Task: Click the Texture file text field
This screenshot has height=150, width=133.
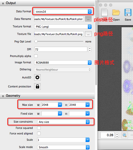Action: point(59,34)
